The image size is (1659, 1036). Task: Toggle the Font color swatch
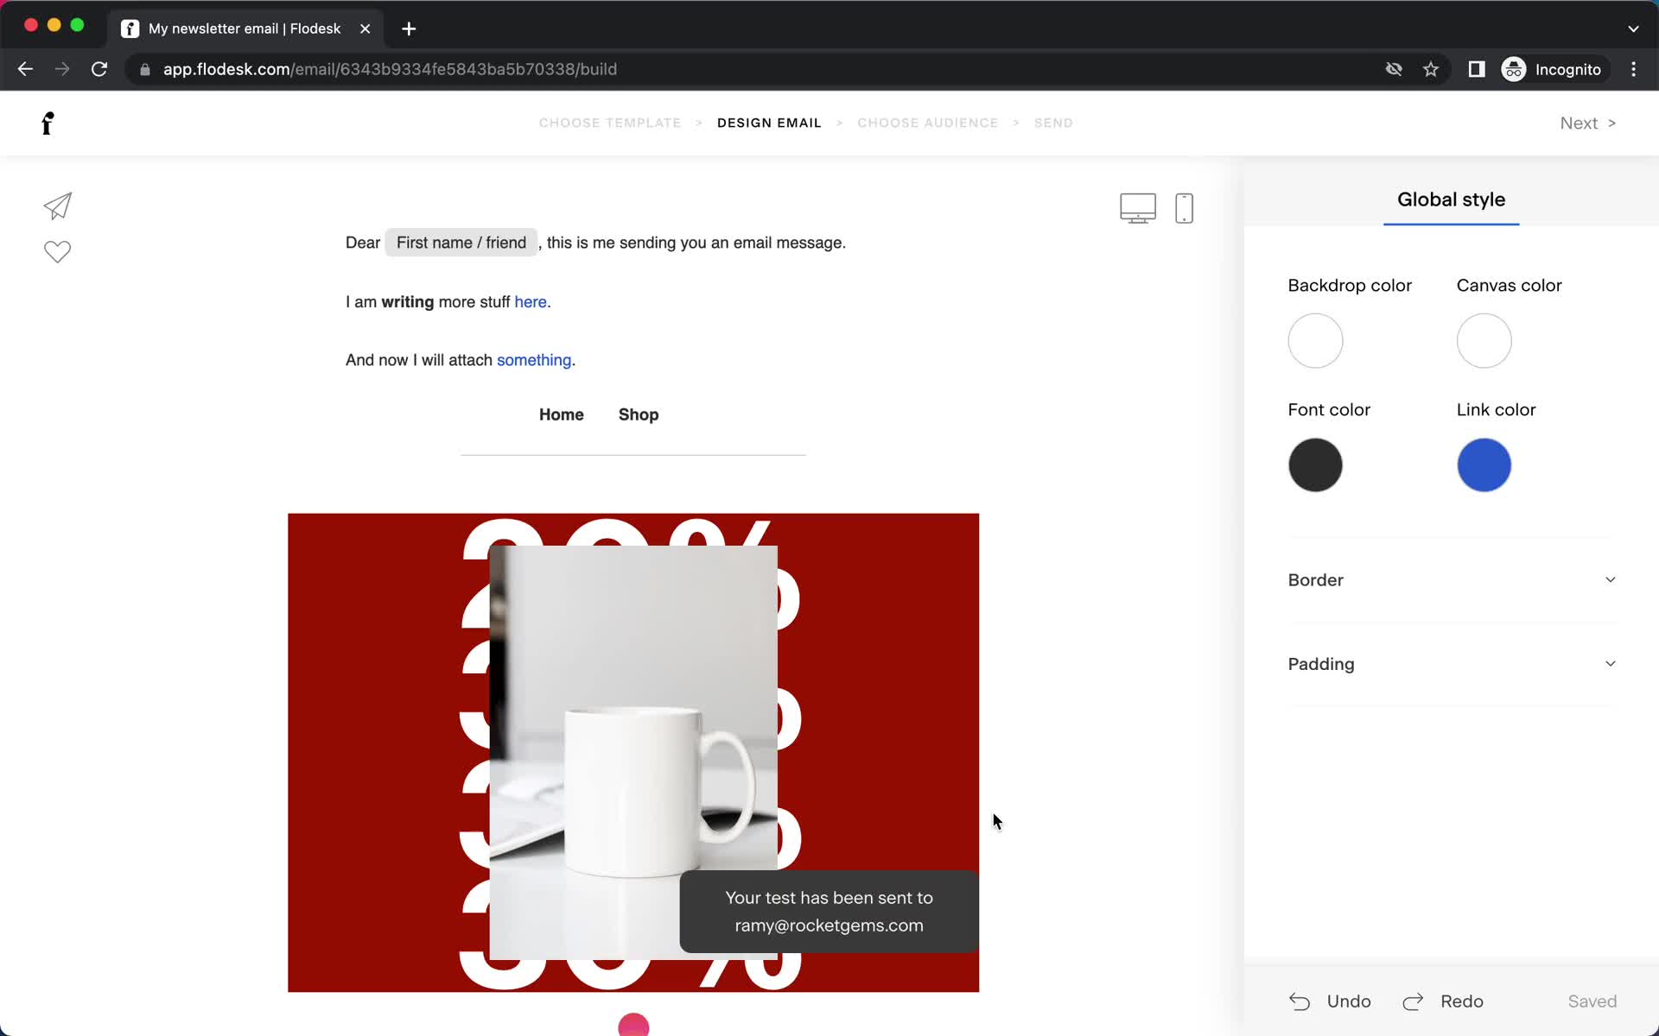[x=1315, y=464]
